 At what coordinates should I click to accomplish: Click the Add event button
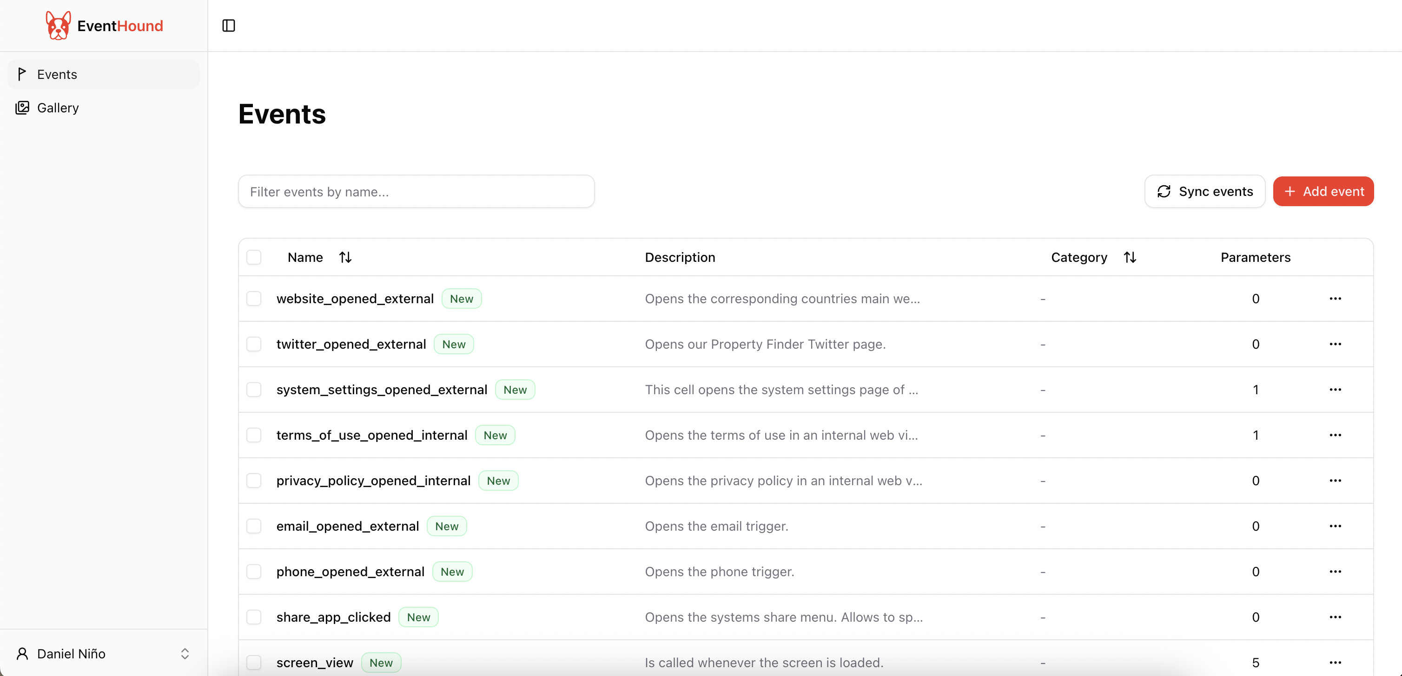[x=1323, y=191]
